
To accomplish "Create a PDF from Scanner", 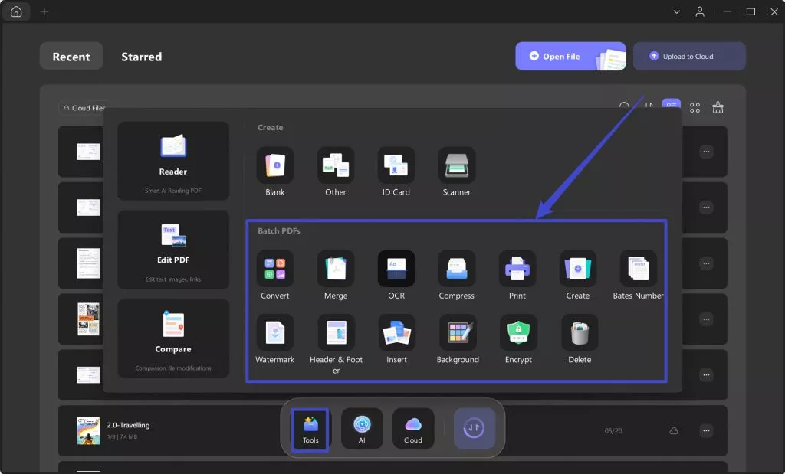I will (457, 172).
